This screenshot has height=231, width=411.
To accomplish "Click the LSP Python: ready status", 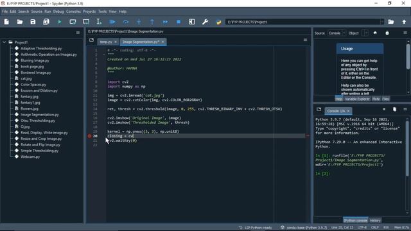I will [256, 228].
